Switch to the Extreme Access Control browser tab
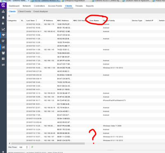 click(106, 1)
